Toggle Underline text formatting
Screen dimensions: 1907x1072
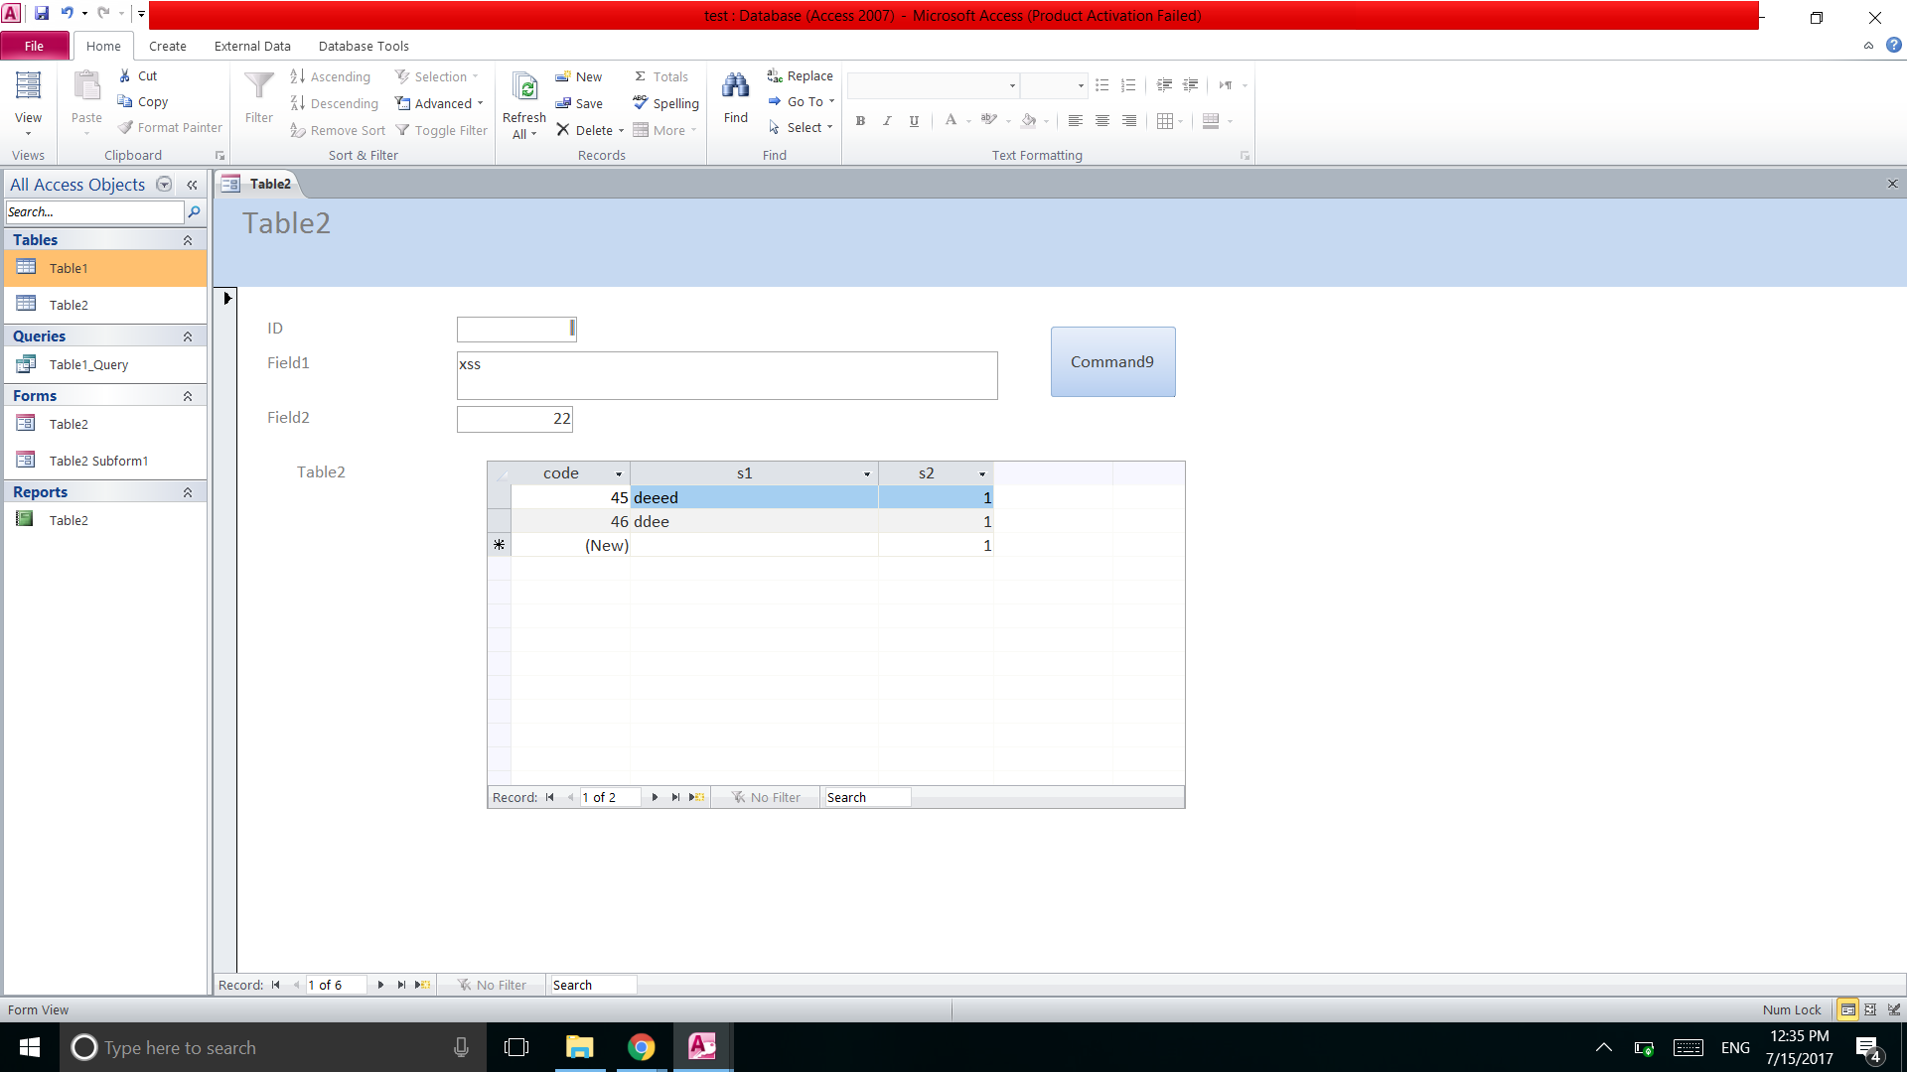pyautogui.click(x=914, y=121)
